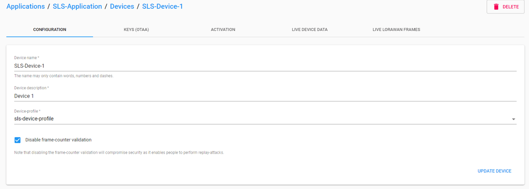Click into the Device description field
Image resolution: width=529 pixels, height=189 pixels.
[265, 96]
